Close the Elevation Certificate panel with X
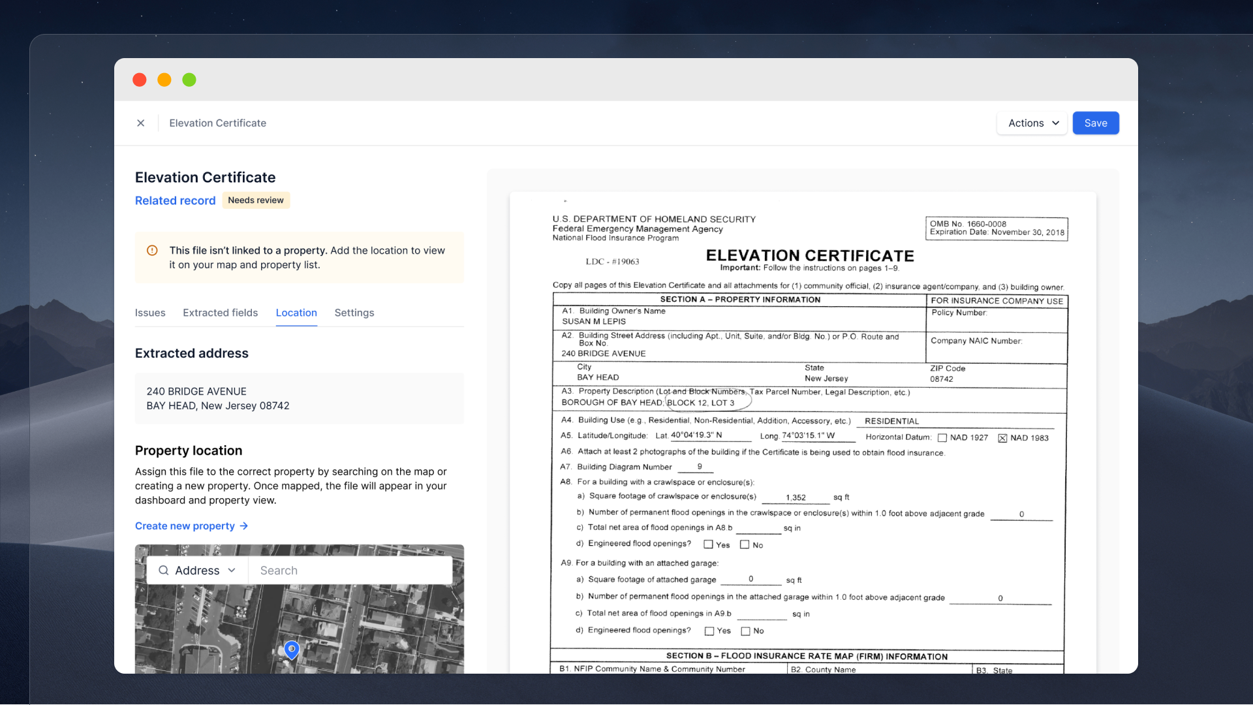 click(140, 123)
